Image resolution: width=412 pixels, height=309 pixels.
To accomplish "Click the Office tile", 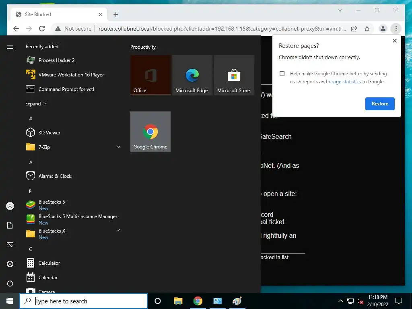I will [150, 75].
